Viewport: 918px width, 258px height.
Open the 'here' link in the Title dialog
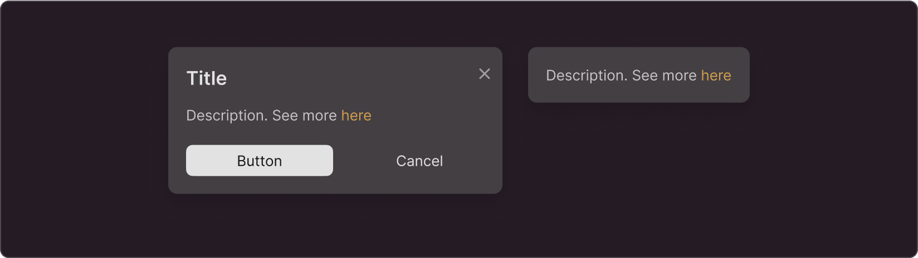tap(357, 116)
